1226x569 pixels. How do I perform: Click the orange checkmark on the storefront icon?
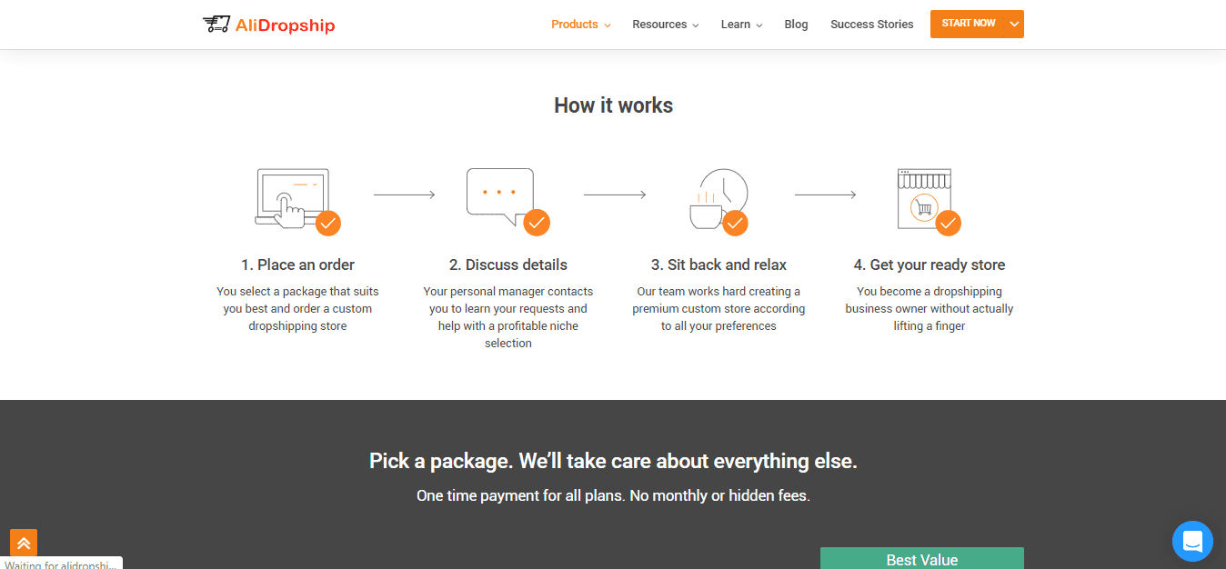point(948,223)
